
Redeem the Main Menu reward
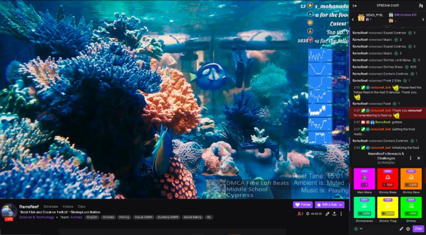coord(364,178)
